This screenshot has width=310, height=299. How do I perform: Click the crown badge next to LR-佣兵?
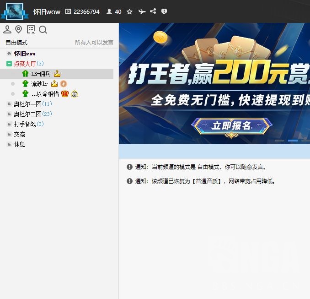[x=57, y=74]
